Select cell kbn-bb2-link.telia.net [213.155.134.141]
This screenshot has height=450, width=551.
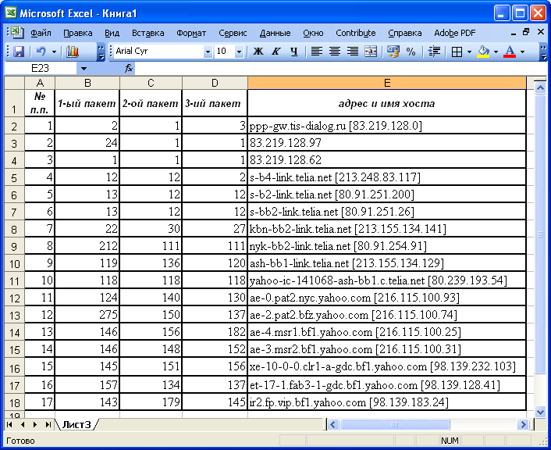[x=387, y=229]
